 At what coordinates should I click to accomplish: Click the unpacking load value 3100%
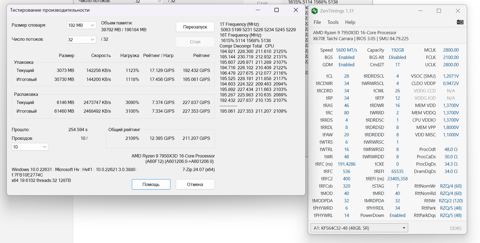132,111
